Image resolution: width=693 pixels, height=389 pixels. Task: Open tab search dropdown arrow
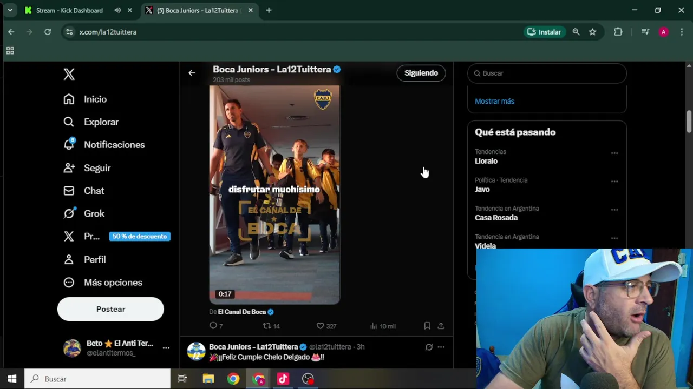[x=10, y=10]
